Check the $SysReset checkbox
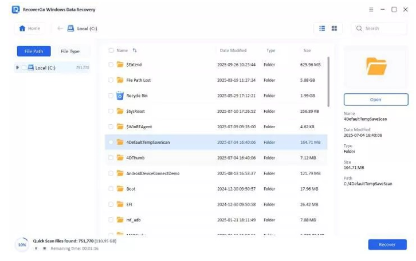 [111, 111]
